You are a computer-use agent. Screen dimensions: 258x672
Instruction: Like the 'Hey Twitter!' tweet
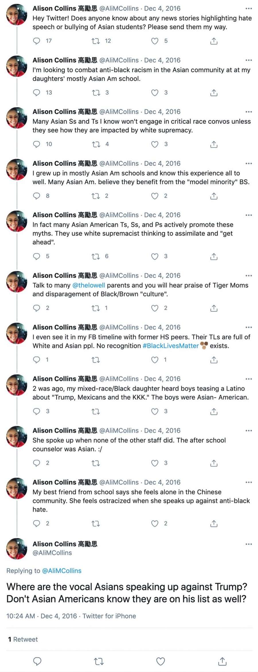155,41
